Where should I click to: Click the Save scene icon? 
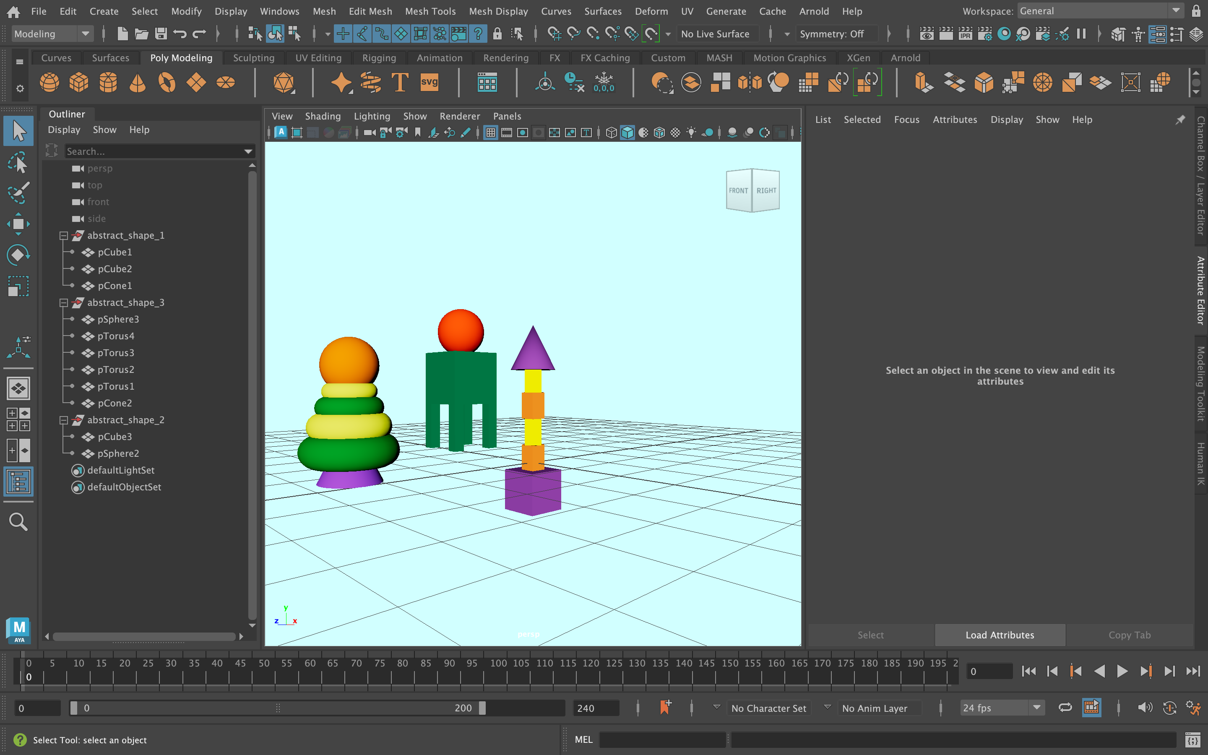161,34
